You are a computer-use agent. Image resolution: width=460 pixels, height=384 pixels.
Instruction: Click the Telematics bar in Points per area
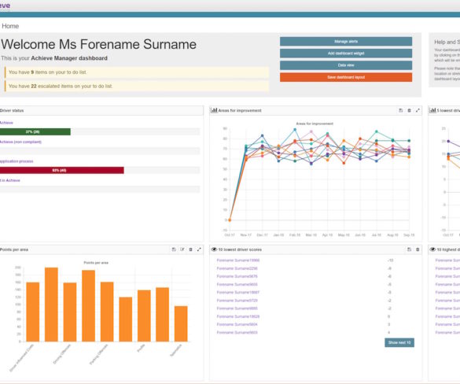[181, 324]
